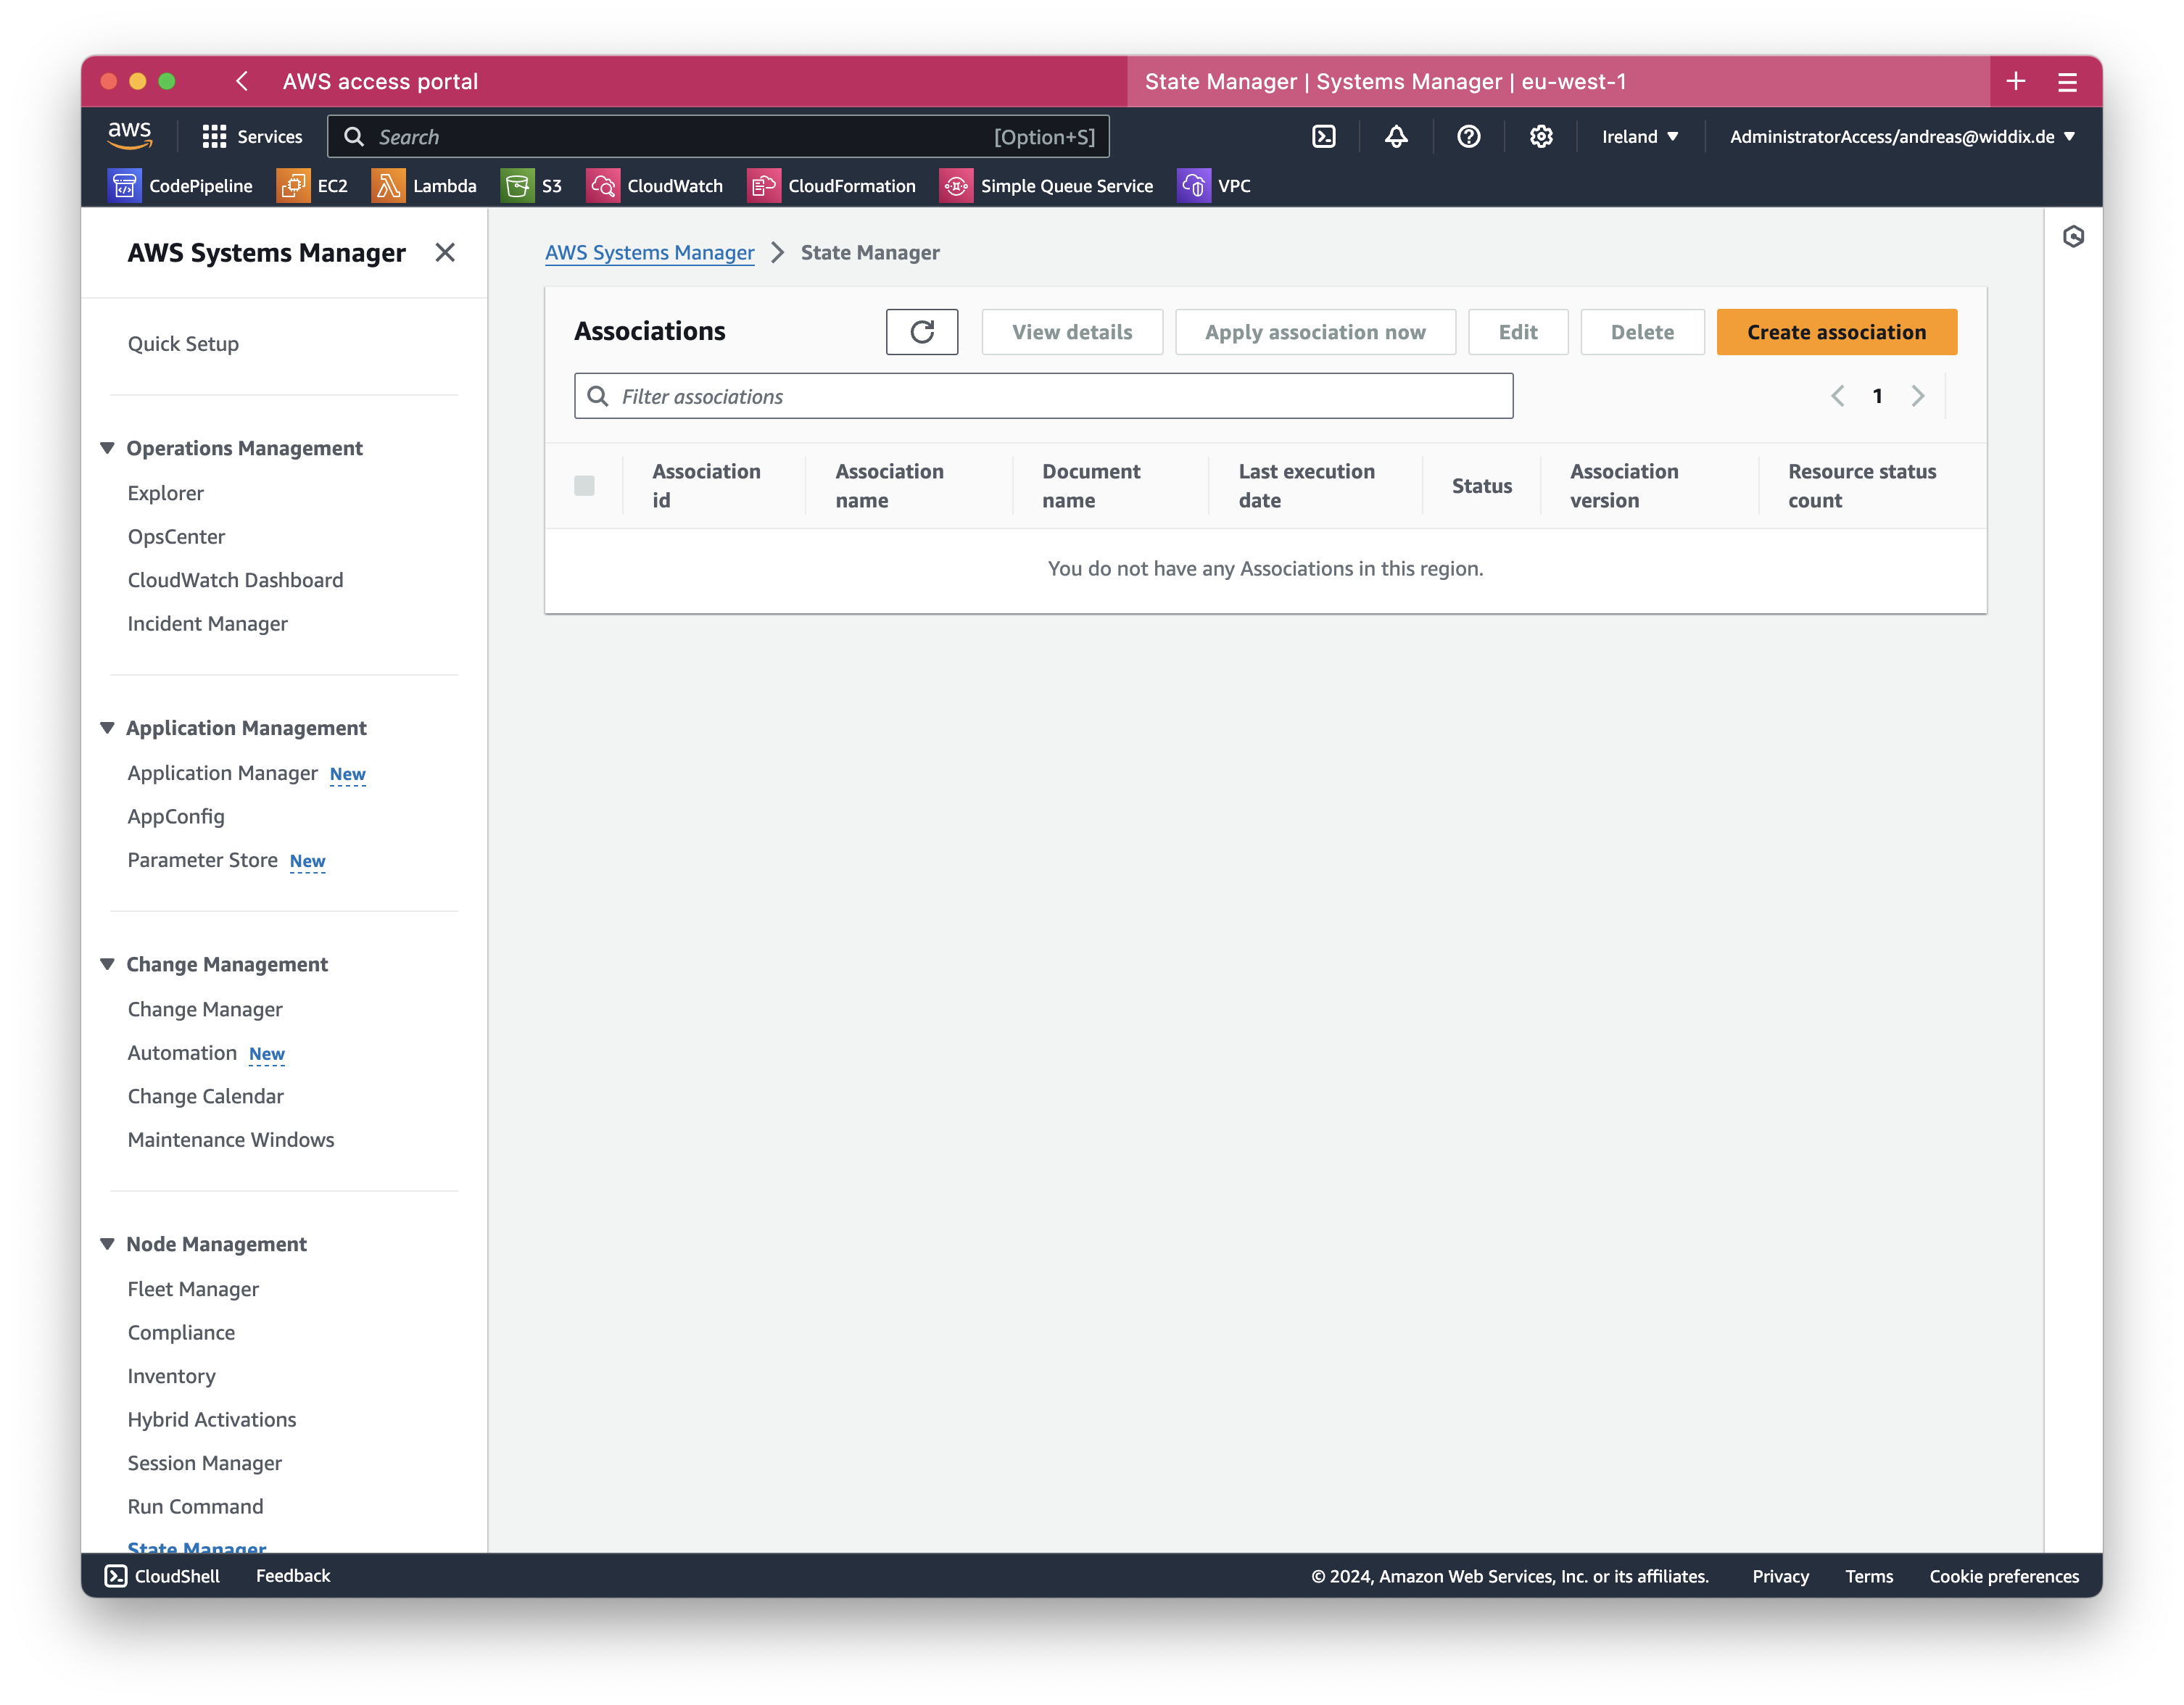Open Fleet Manager in sidebar
2184x1705 pixels.
click(193, 1289)
